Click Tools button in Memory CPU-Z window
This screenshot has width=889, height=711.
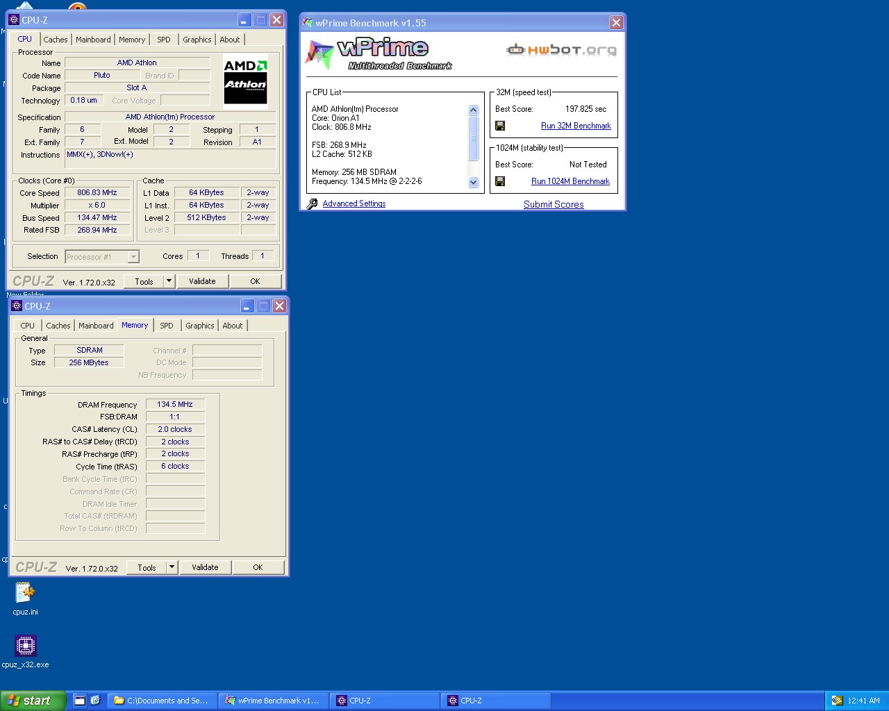point(147,567)
